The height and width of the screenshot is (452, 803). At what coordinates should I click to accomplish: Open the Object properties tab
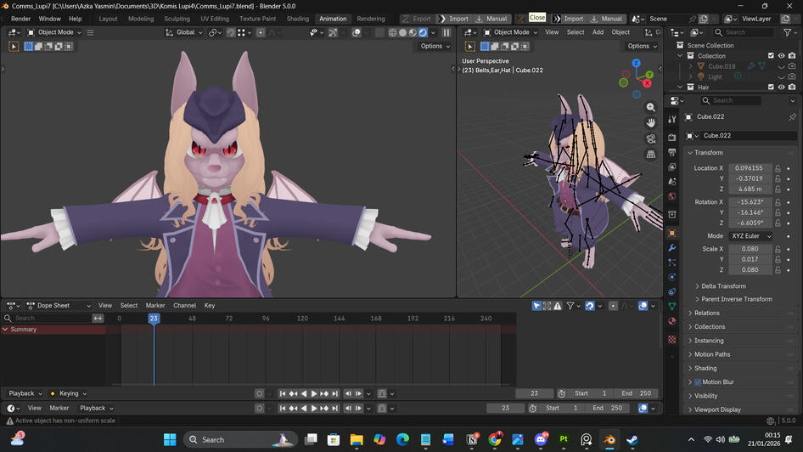tap(672, 233)
